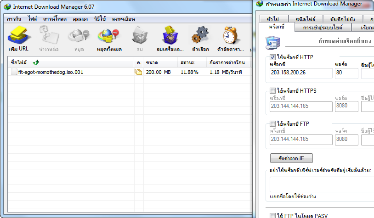Click the file icon beside flt-agot-momothedog.iso.001
Viewport: 374px width, 218px height.
point(14,72)
